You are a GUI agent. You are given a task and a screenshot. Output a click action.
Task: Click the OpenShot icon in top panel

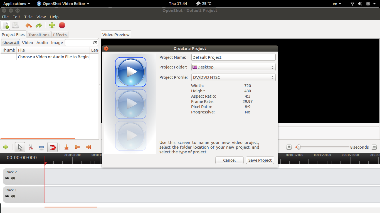pyautogui.click(x=39, y=4)
